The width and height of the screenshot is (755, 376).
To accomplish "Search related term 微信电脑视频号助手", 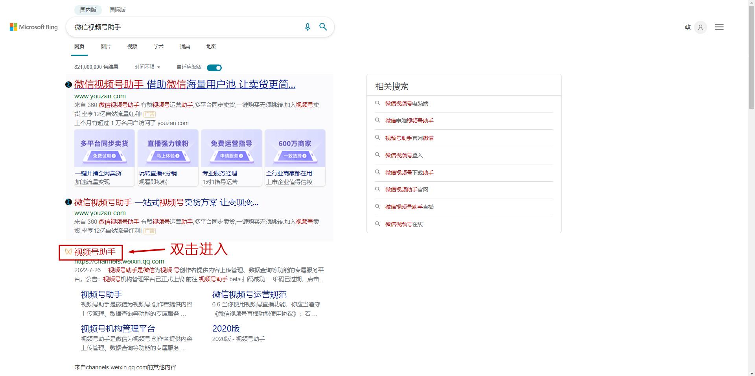I will tap(409, 121).
